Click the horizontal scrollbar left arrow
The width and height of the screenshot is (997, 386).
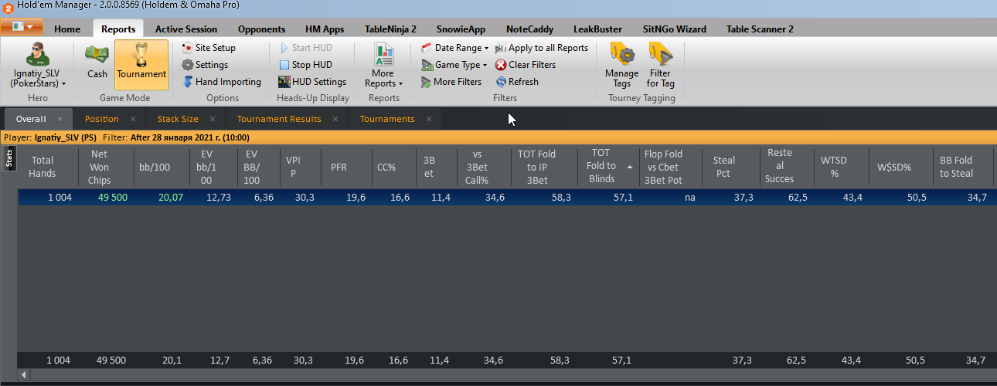[x=24, y=374]
